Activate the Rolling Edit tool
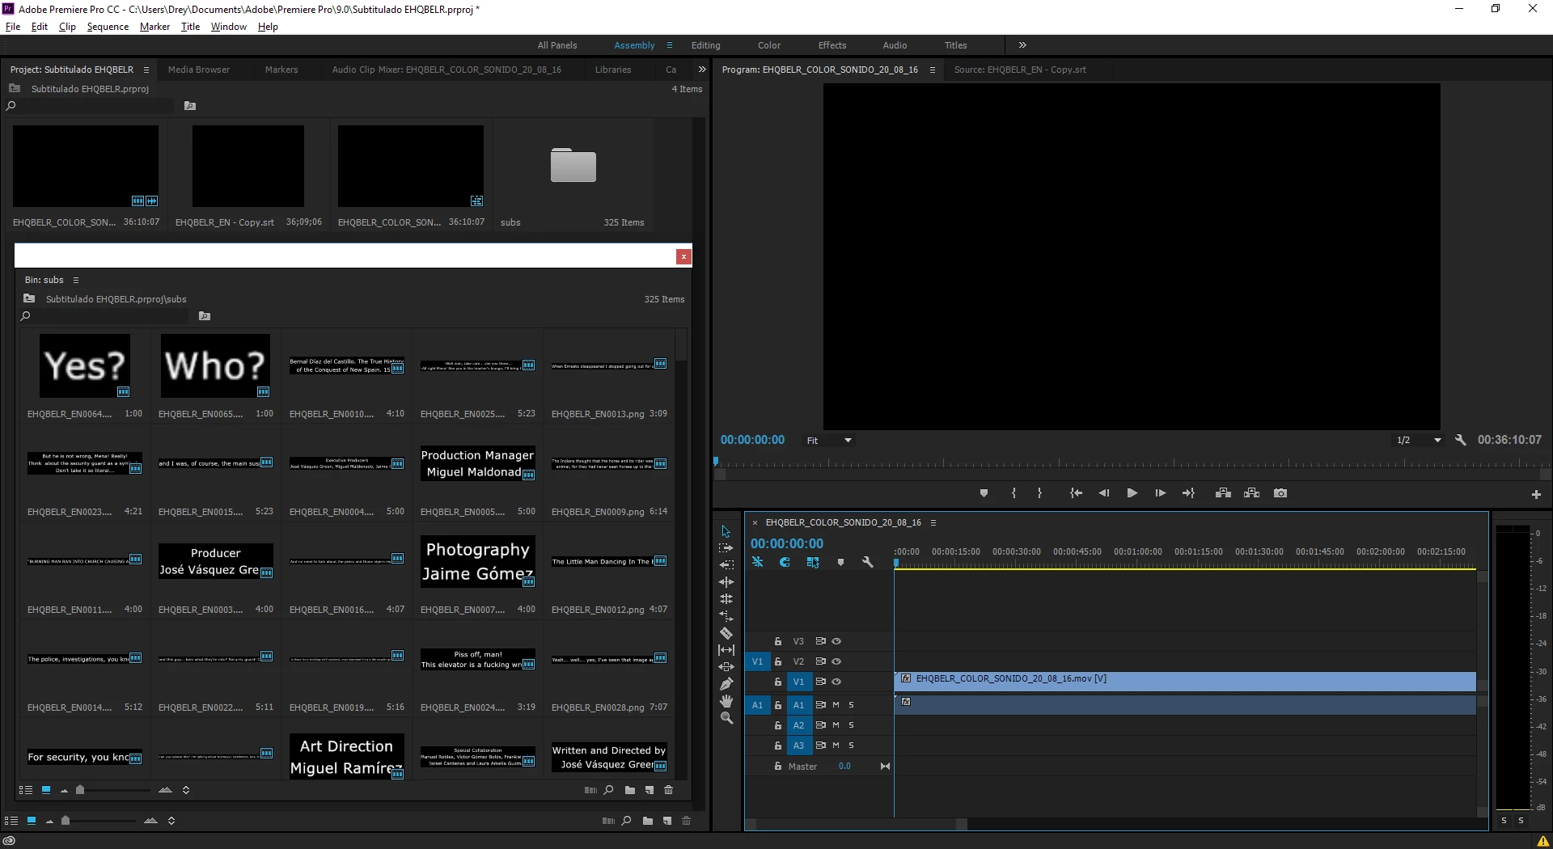The width and height of the screenshot is (1553, 849). (x=726, y=599)
